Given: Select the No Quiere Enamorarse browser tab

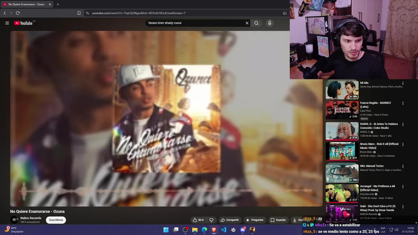Looking at the screenshot, I should pos(27,4).
